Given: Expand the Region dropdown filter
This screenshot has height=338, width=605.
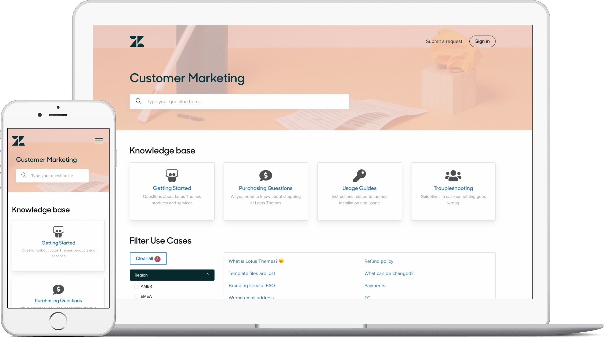Looking at the screenshot, I should tap(172, 275).
